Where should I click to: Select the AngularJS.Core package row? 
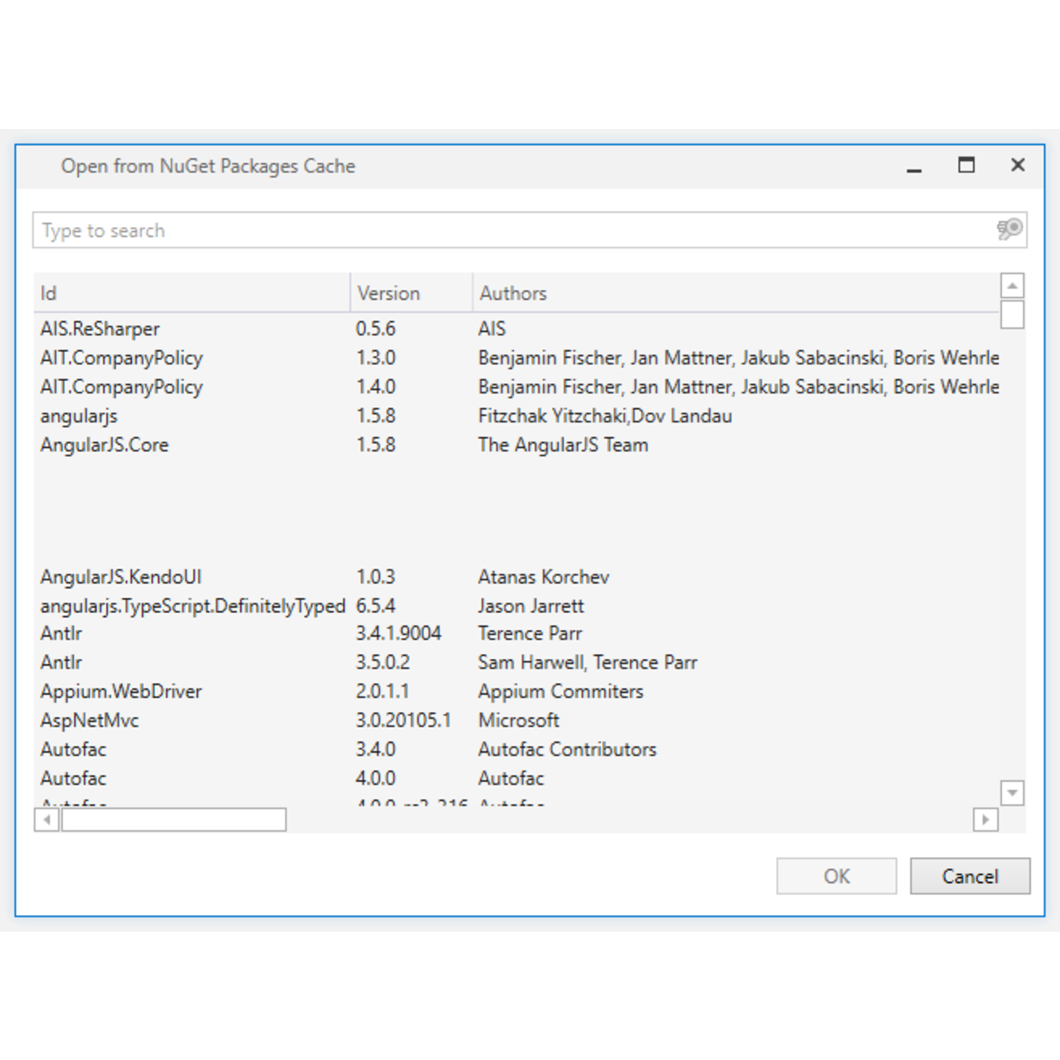[517, 445]
